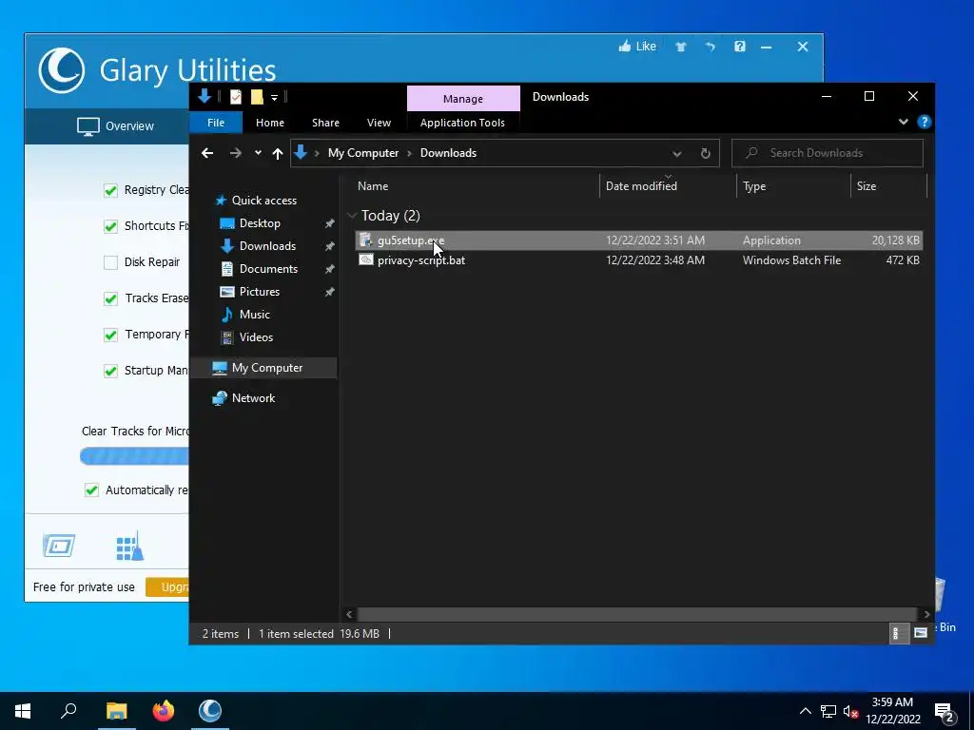Open the Home ribbon tab
The image size is (974, 730).
[x=269, y=123]
